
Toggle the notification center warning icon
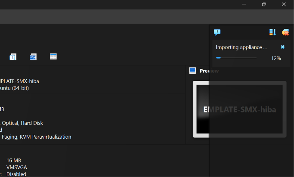click(217, 32)
